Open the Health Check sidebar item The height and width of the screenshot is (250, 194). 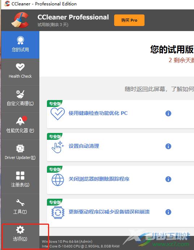click(x=20, y=72)
